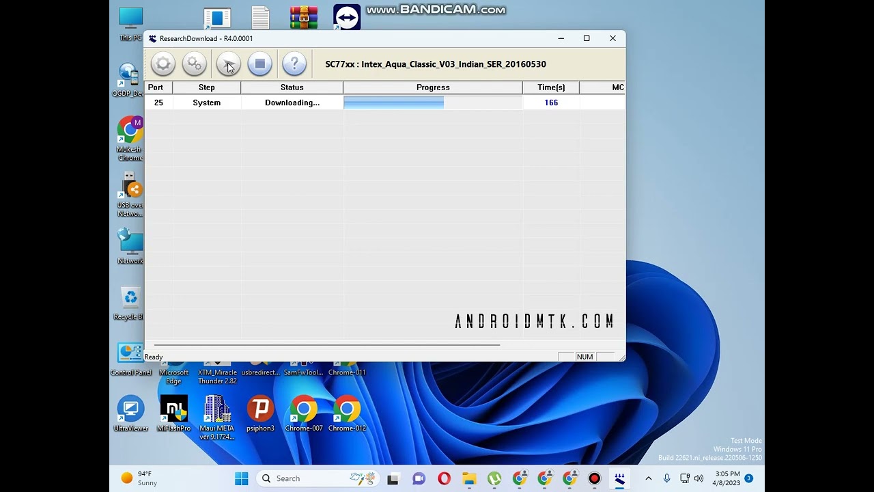
Task: Open the Maui META desktop shortcut
Action: (x=217, y=418)
